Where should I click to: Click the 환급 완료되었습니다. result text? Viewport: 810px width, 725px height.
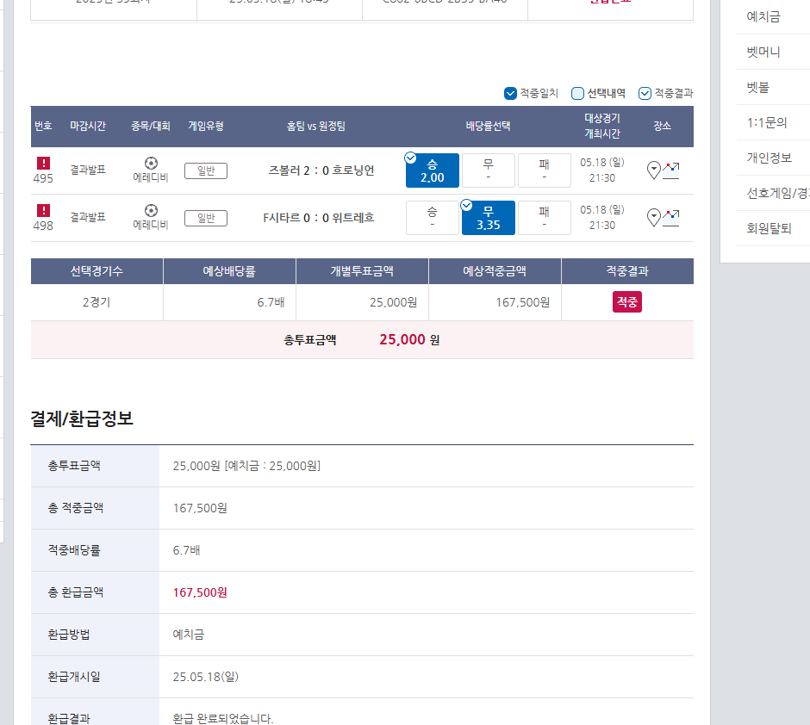pyautogui.click(x=223, y=718)
